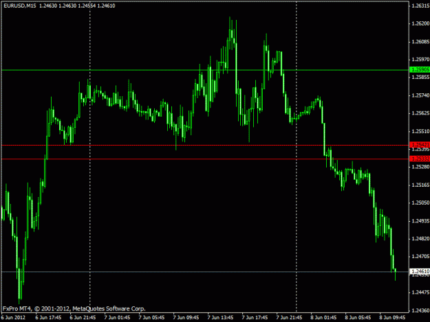Click the price scale value 1.24820
Image resolution: width=430 pixels, height=322 pixels.
click(x=420, y=238)
